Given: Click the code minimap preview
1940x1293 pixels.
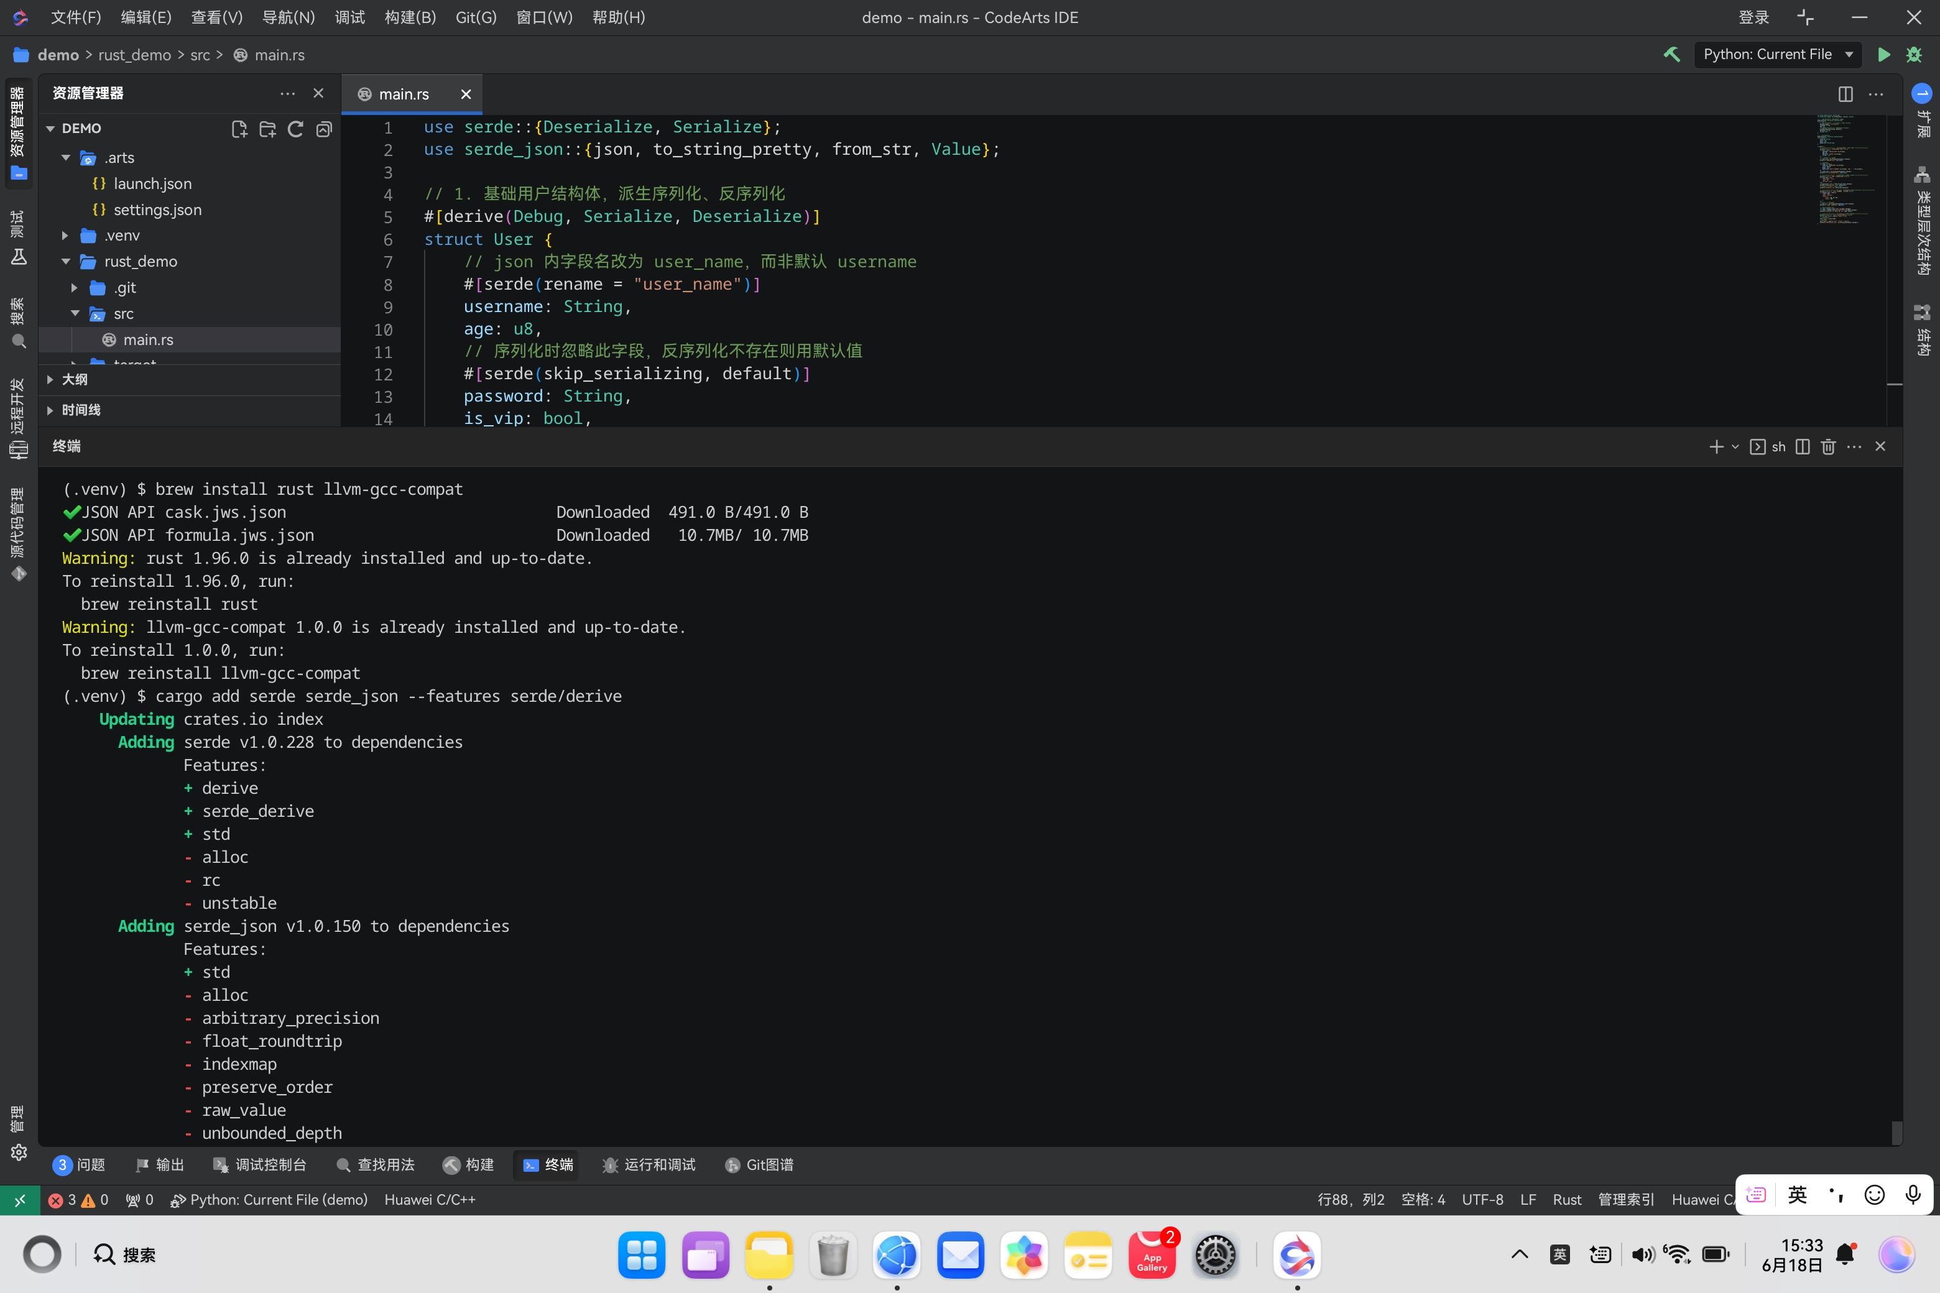Looking at the screenshot, I should pos(1846,169).
